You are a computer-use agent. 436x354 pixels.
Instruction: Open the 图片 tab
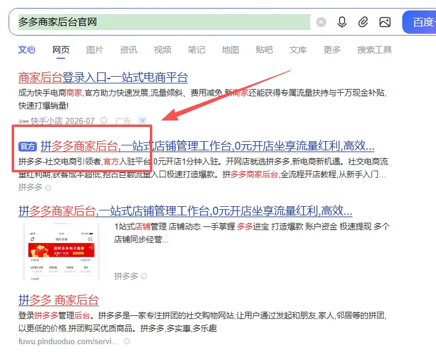pos(95,50)
